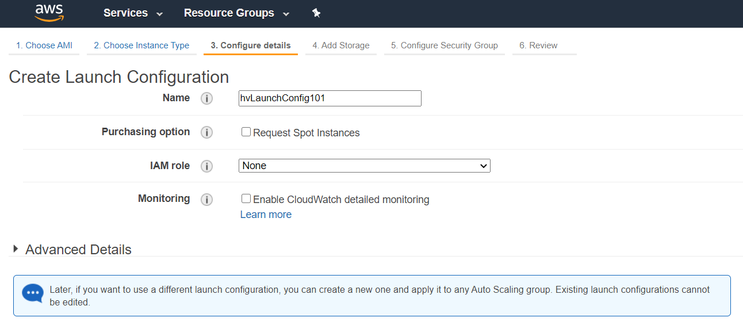This screenshot has height=325, width=743.
Task: Open the Services dropdown menu
Action: (x=133, y=13)
